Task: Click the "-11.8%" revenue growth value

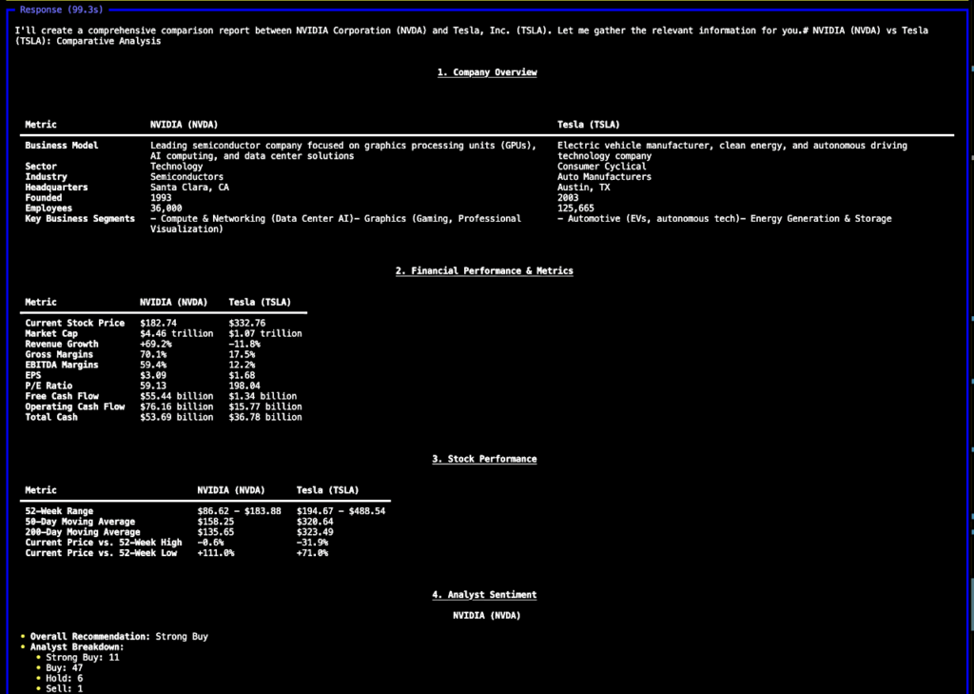Action: click(244, 345)
